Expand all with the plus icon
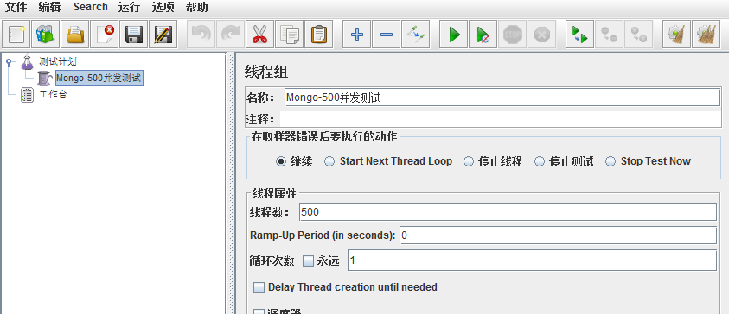The width and height of the screenshot is (729, 314). pyautogui.click(x=356, y=35)
